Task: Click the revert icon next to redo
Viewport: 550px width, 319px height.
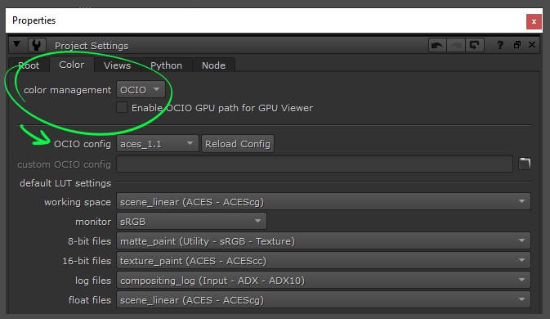Action: [475, 45]
